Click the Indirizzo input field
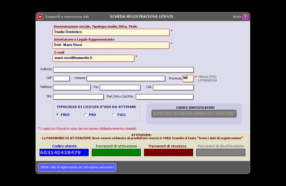This screenshot has height=186, width=286. tap(123, 70)
